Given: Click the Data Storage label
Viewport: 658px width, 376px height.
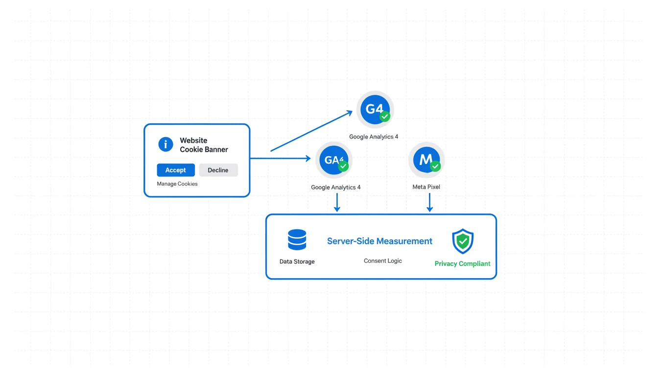Looking at the screenshot, I should [297, 262].
